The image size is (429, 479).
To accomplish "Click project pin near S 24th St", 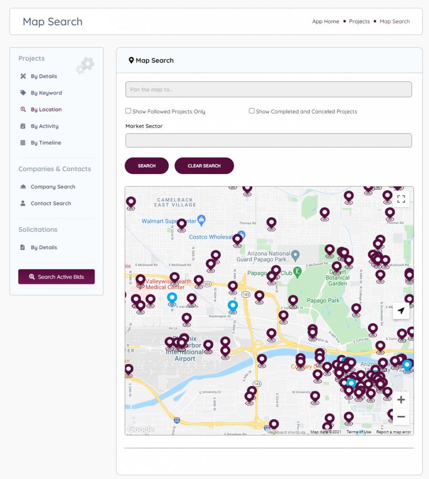I will click(129, 370).
